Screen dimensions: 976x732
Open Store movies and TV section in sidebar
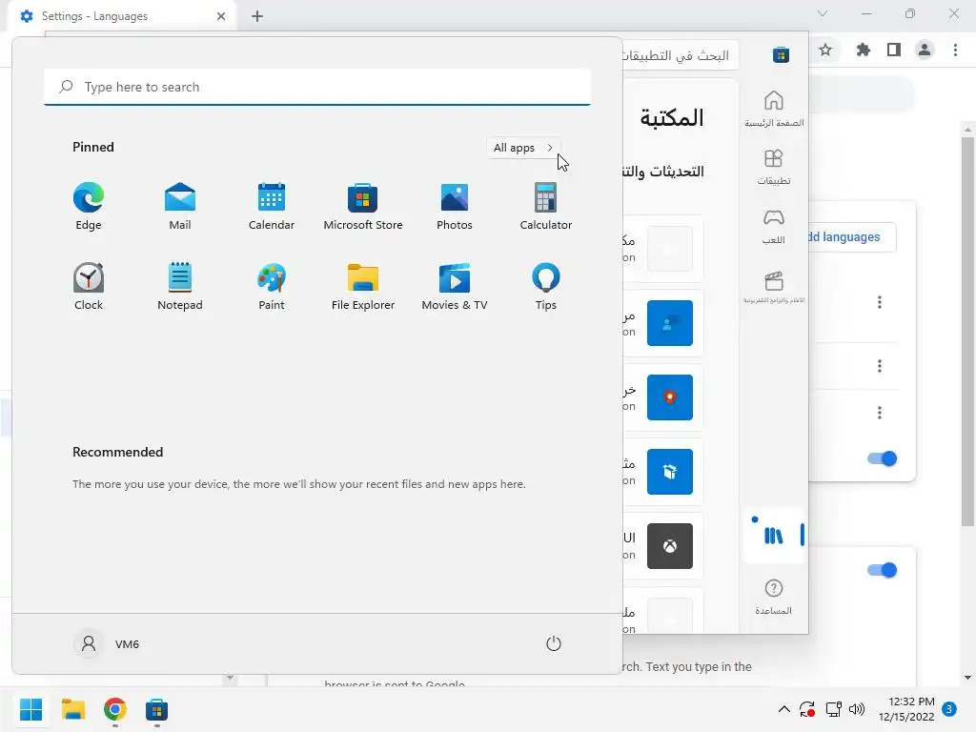click(x=774, y=286)
